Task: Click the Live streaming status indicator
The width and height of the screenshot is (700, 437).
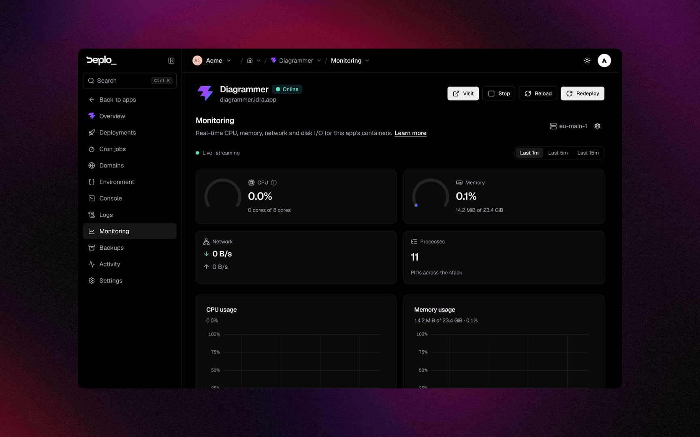Action: (x=218, y=153)
